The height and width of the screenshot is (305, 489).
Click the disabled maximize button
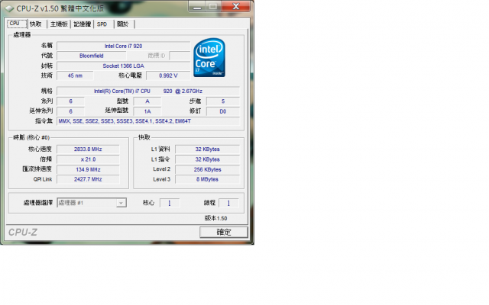point(213,6)
